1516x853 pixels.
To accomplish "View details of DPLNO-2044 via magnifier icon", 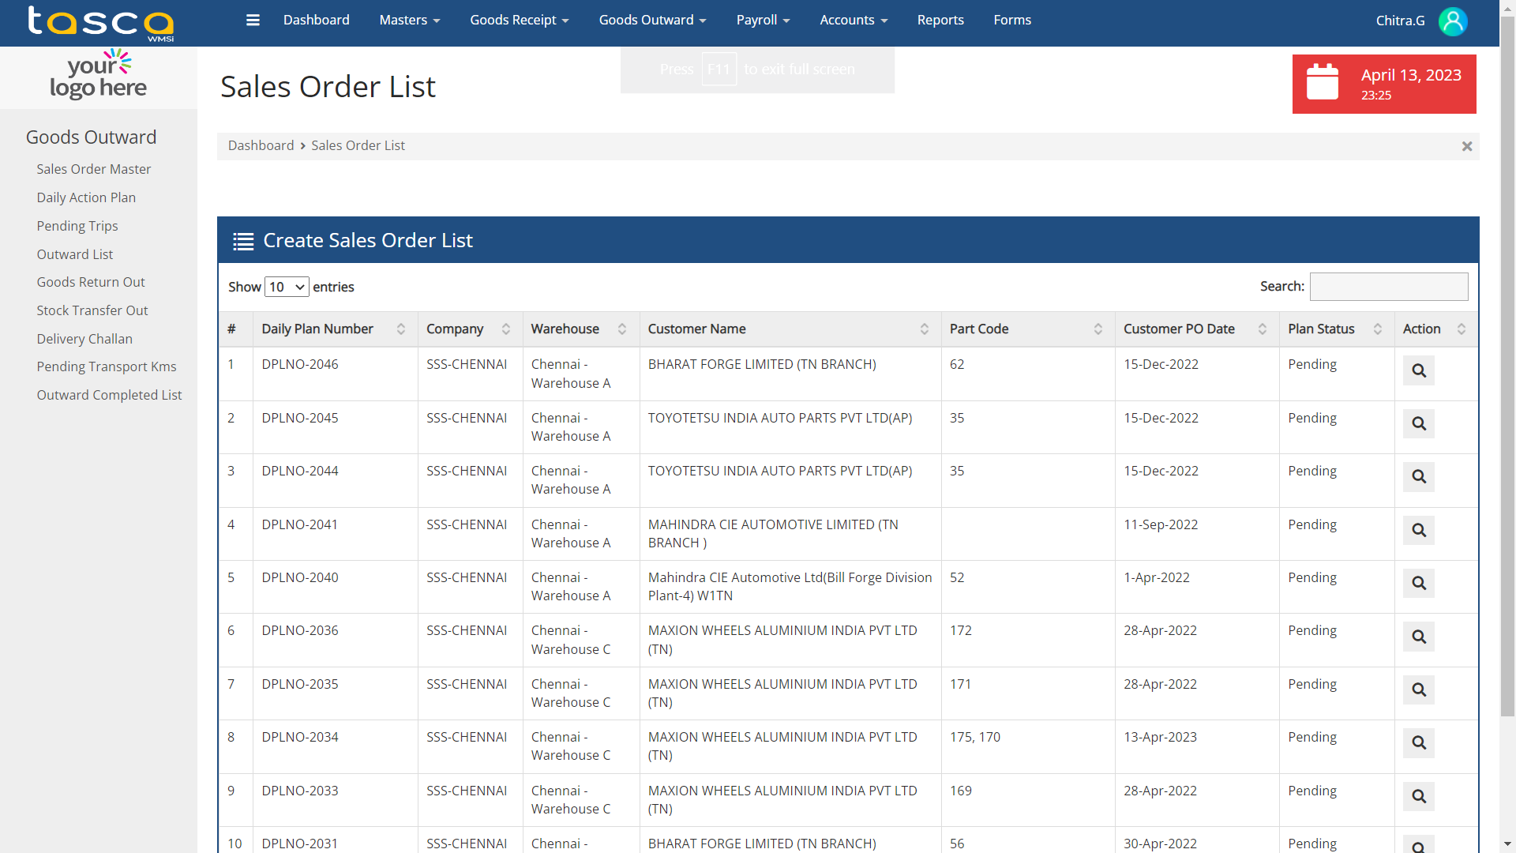I will (x=1419, y=476).
